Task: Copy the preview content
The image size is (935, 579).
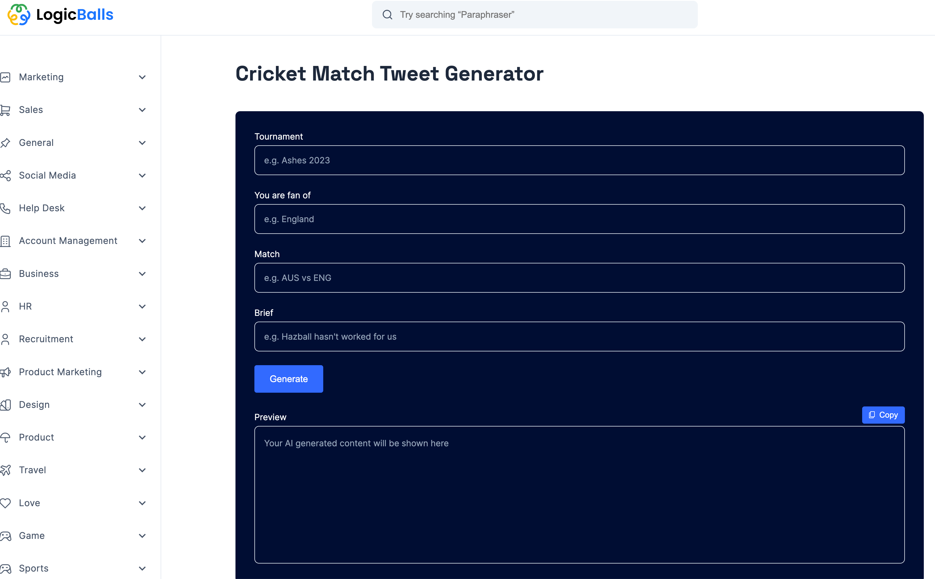Action: point(883,415)
